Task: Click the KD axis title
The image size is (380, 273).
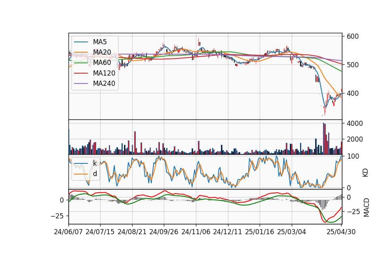Action: 365,173
